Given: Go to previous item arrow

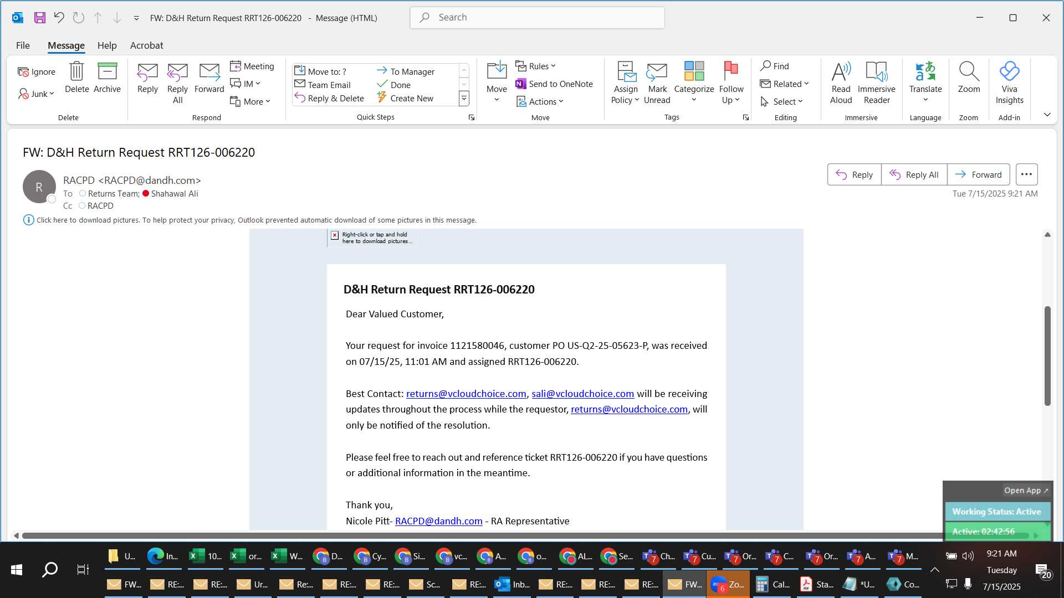Looking at the screenshot, I should point(98,18).
